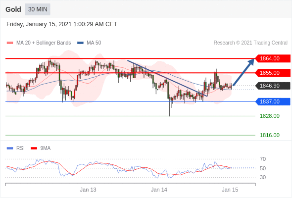
Task: Click the red 9MA legend swatch
Action: [x=34, y=148]
